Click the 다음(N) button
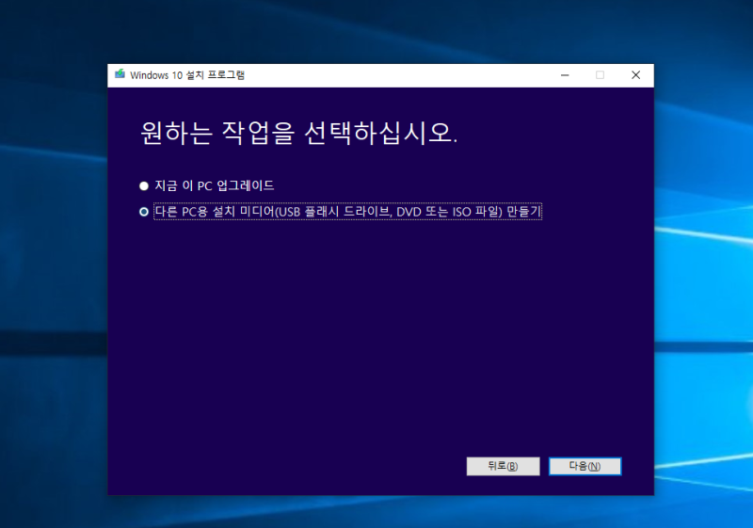 point(585,466)
